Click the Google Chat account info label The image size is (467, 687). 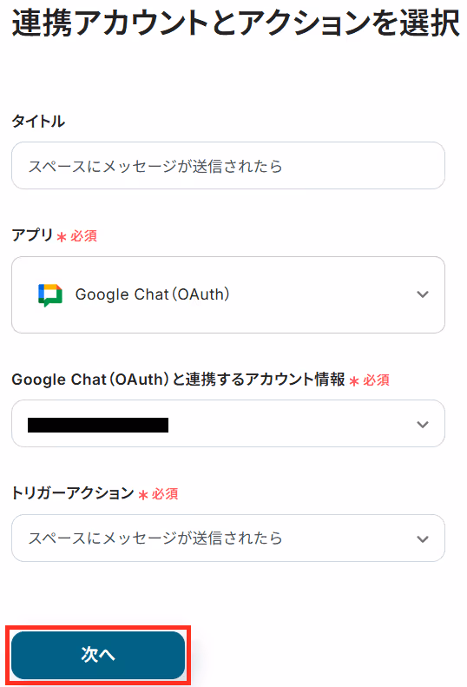point(178,380)
